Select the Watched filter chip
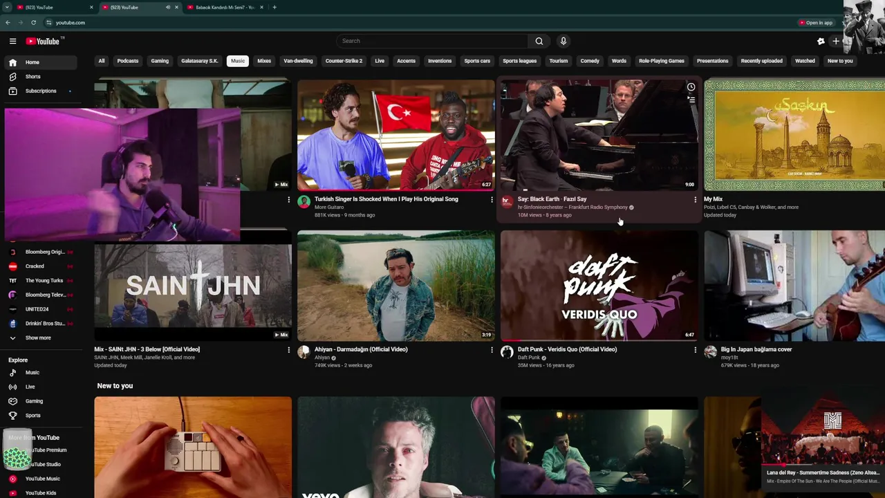This screenshot has height=498, width=885. pyautogui.click(x=805, y=61)
